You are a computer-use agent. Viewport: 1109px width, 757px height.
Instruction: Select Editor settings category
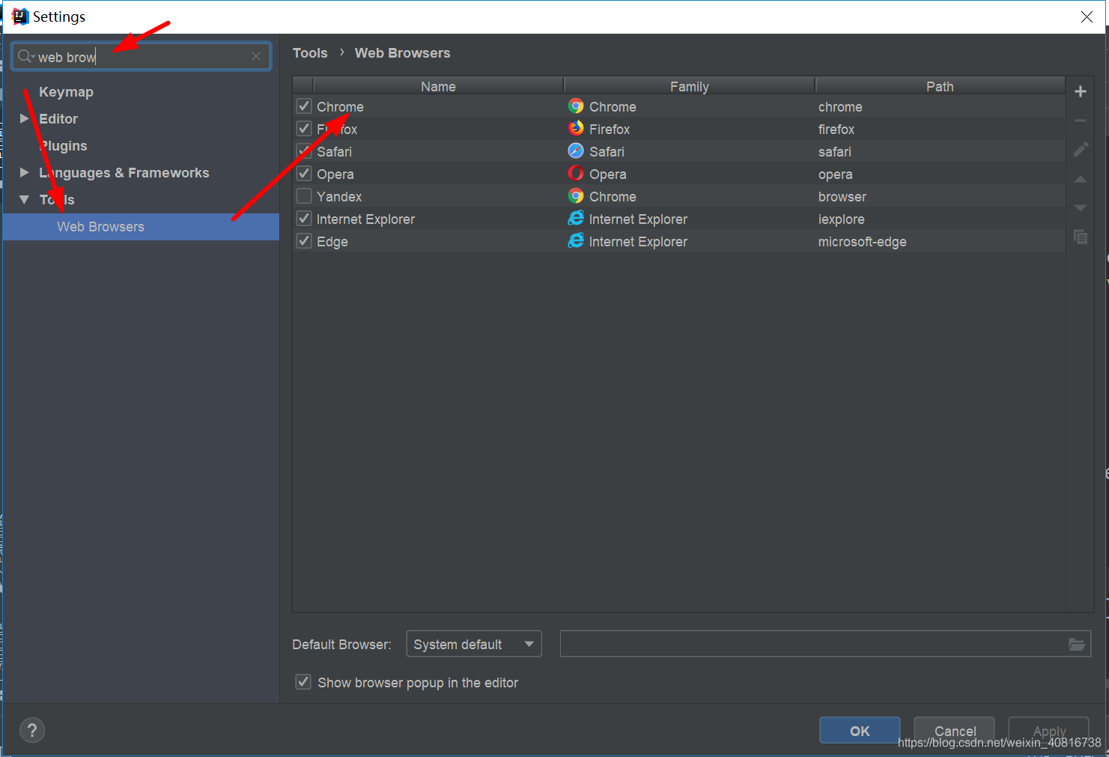pyautogui.click(x=58, y=118)
